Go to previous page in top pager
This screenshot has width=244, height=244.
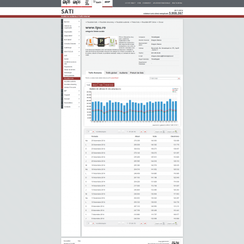[123, 132]
